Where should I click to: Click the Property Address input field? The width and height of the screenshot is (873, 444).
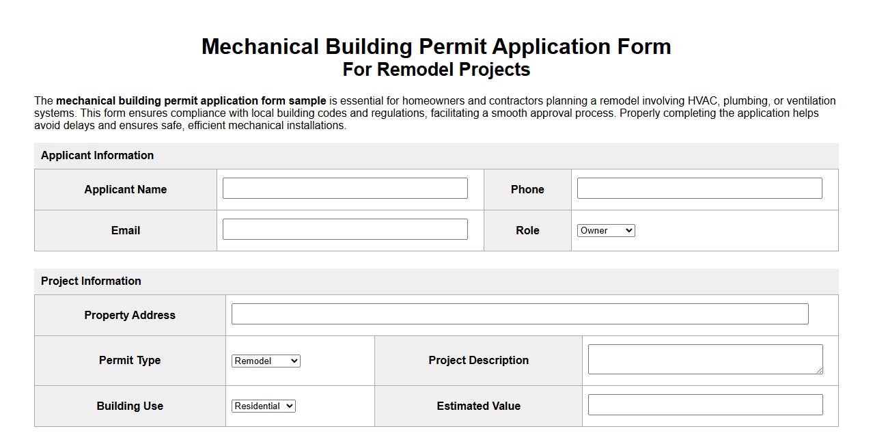pos(520,314)
